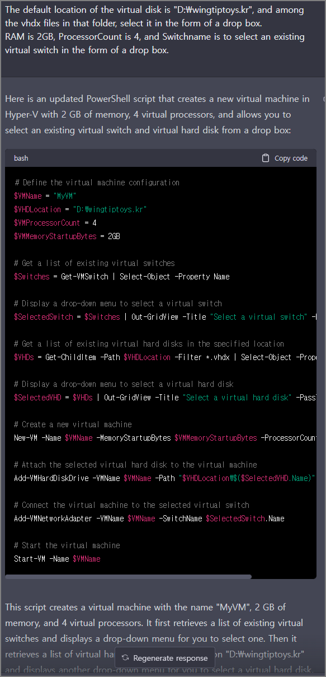326x677 pixels.
Task: Click the 'Start-VM -Name $VMName' code line
Action: click(58, 559)
